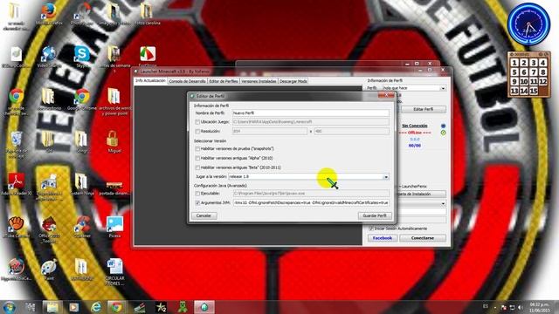
Task: Click the Facebook button
Action: pos(383,238)
